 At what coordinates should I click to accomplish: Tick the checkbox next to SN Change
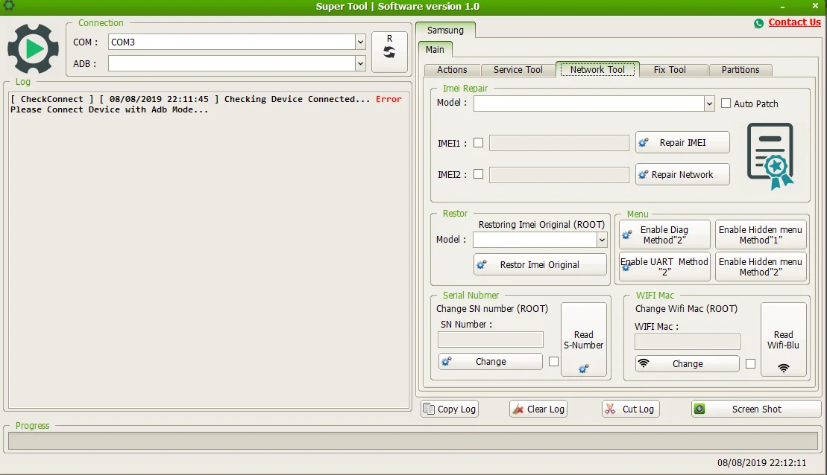pos(554,361)
